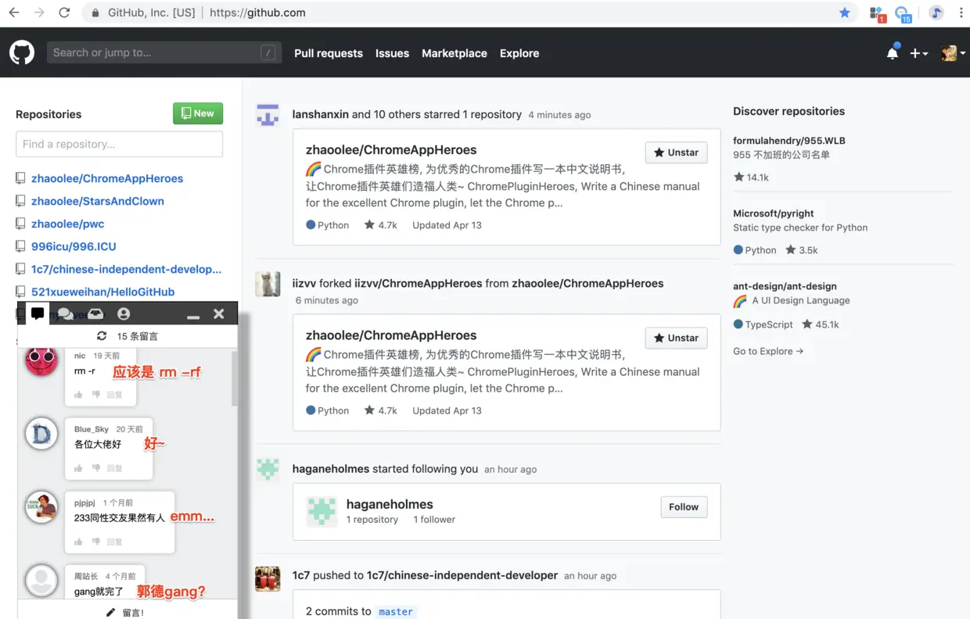Open Issues in the header
This screenshot has height=619, width=970.
(x=392, y=53)
